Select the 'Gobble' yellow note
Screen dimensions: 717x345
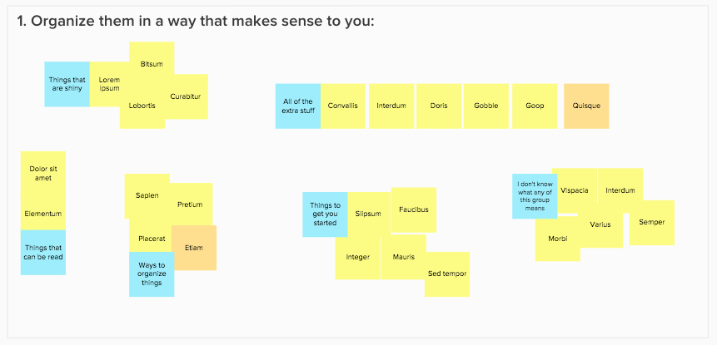coord(486,106)
